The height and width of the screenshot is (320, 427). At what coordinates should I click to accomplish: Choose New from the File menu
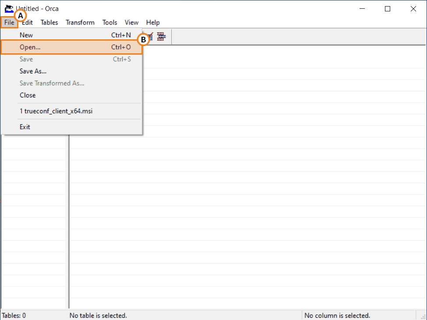[x=72, y=35]
